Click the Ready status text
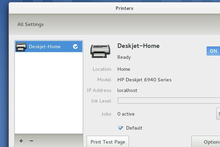This screenshot has width=220, height=147. (124, 57)
